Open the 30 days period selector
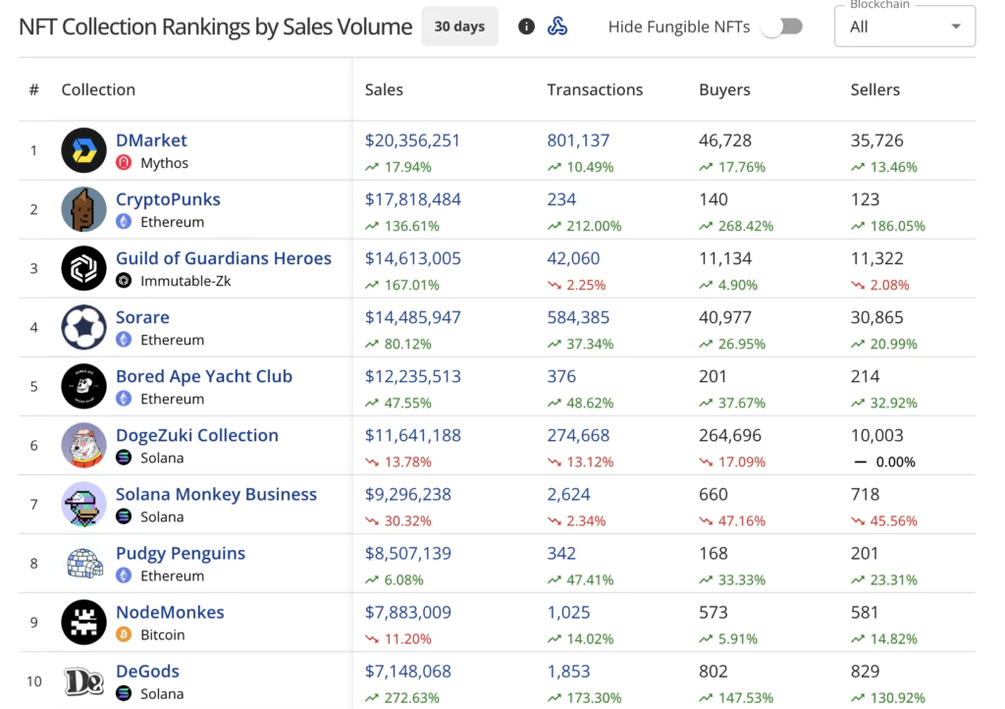This screenshot has height=709, width=1005. pyautogui.click(x=459, y=27)
